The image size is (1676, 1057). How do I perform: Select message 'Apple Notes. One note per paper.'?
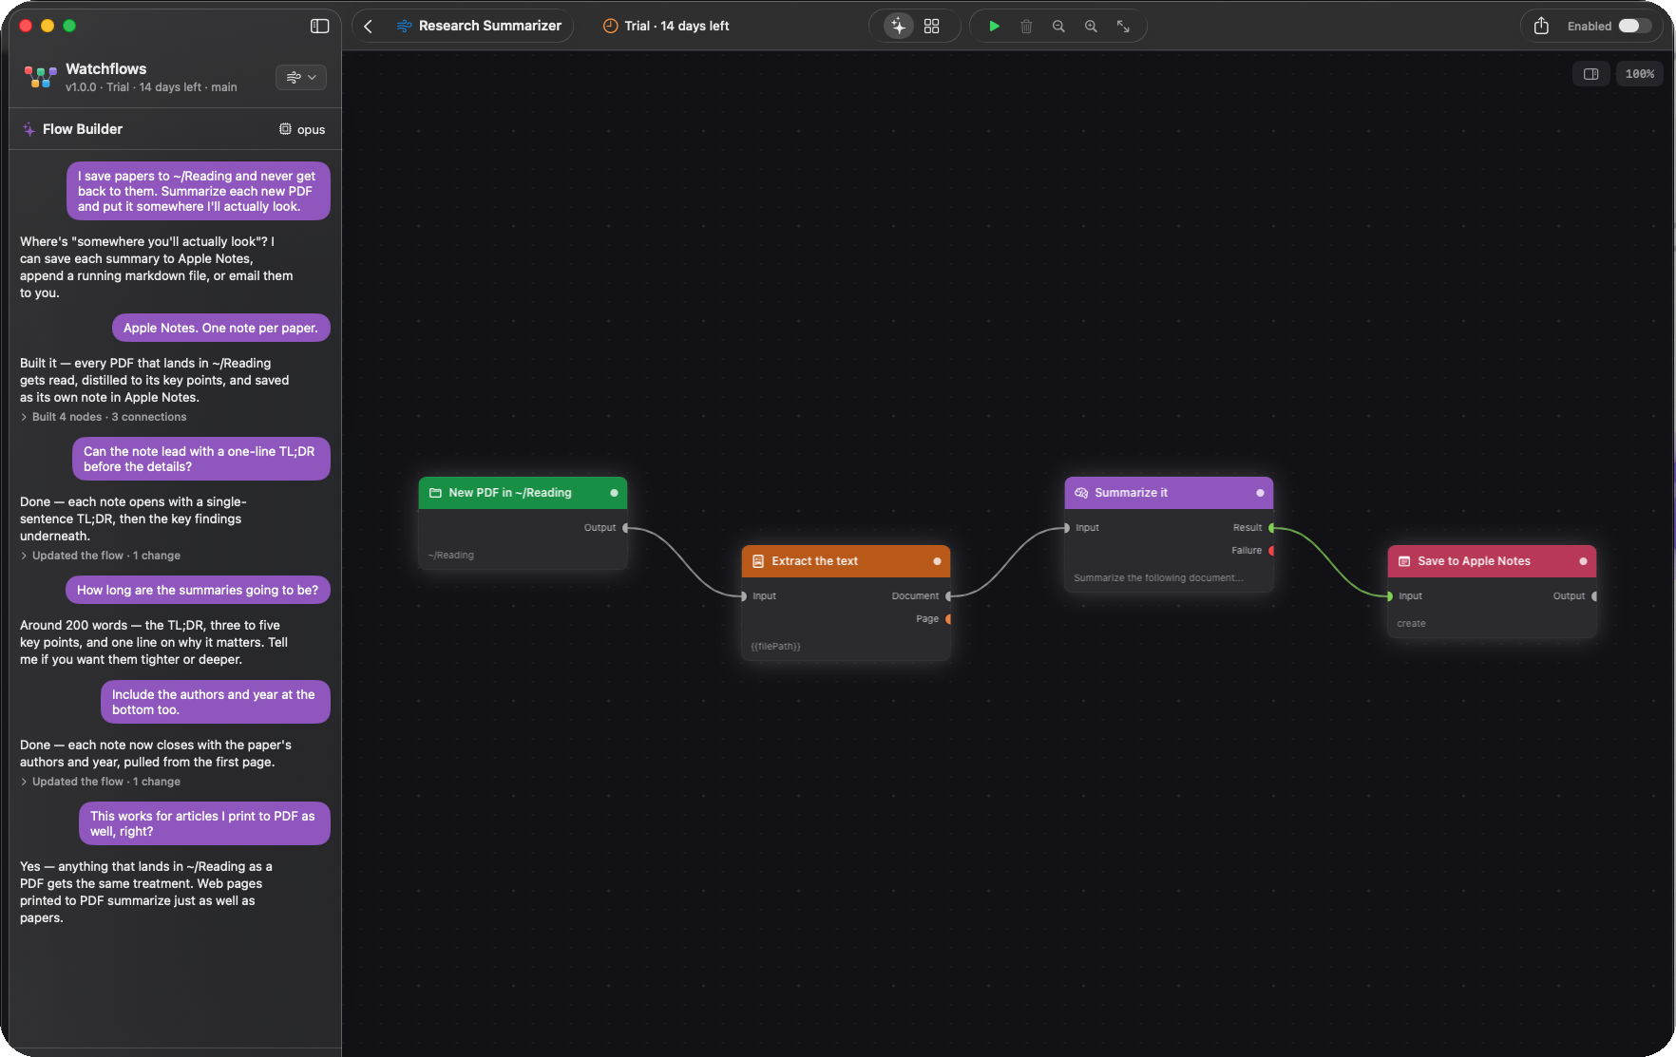point(220,328)
